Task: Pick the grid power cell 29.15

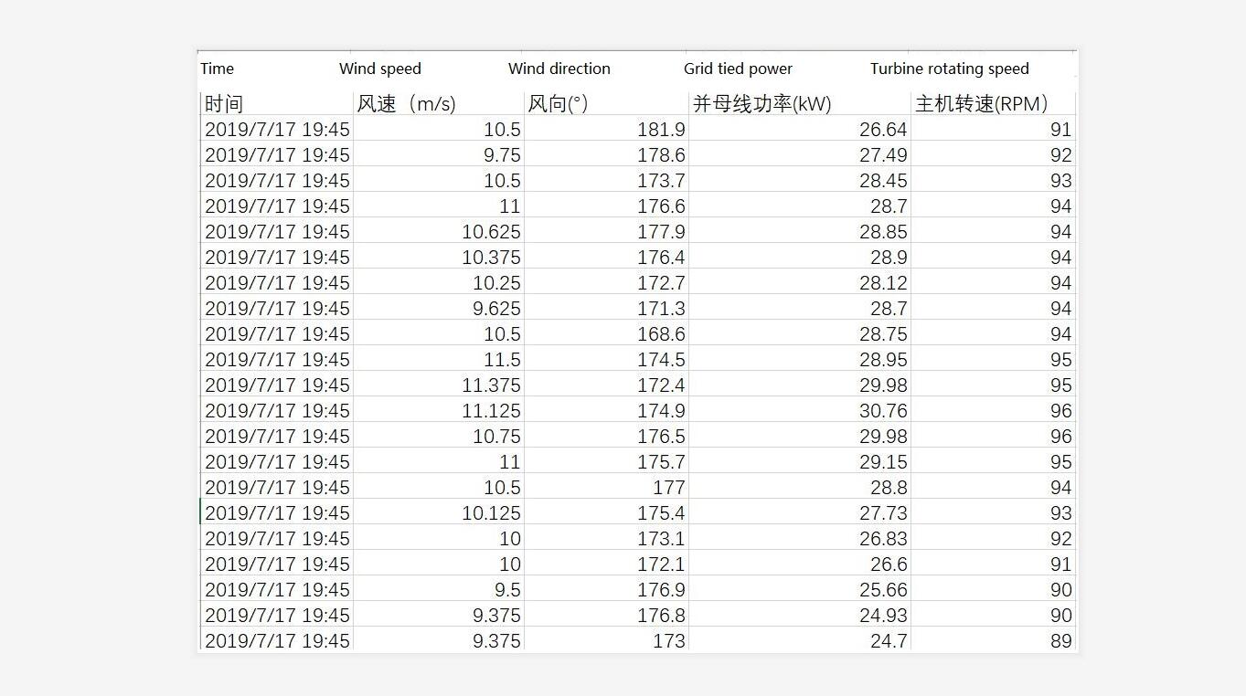Action: click(799, 462)
